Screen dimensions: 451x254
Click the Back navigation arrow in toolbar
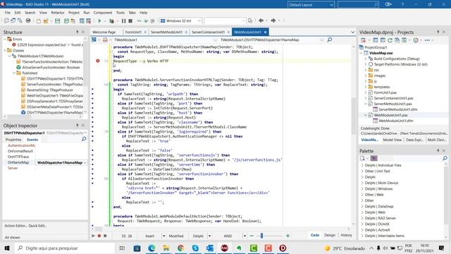click(261, 20)
